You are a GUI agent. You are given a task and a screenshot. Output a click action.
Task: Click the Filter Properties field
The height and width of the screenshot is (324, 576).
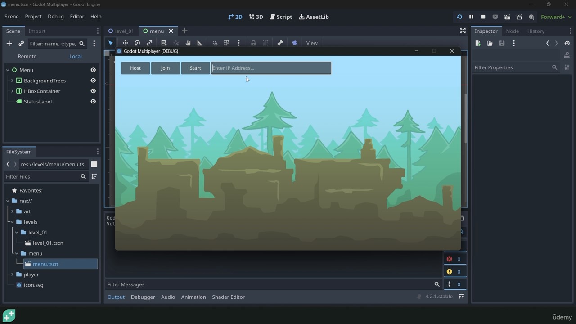coord(516,67)
